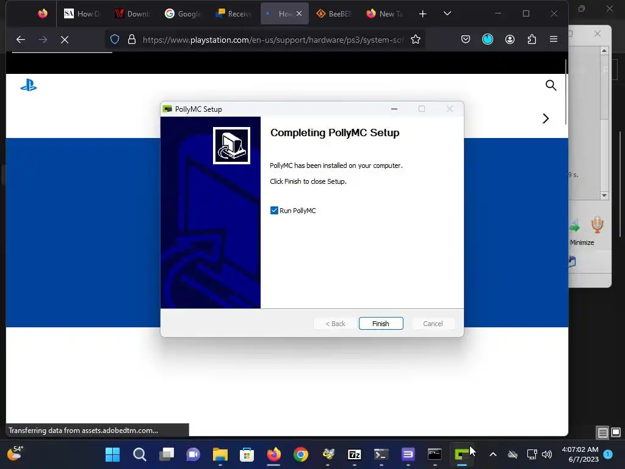Click the microphone icon in background window
This screenshot has height=469, width=625.
pyautogui.click(x=597, y=225)
